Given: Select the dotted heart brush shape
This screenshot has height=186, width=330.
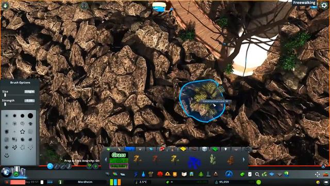Looking at the screenshot, I should (x=14, y=147).
